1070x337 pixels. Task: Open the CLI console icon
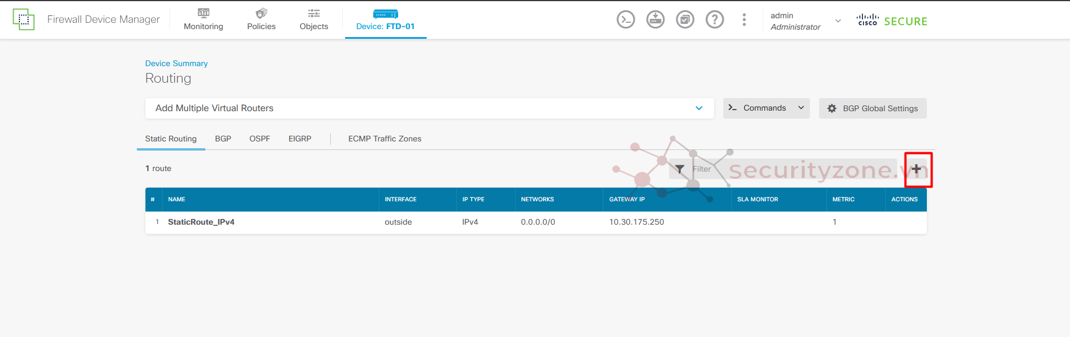pyautogui.click(x=626, y=20)
